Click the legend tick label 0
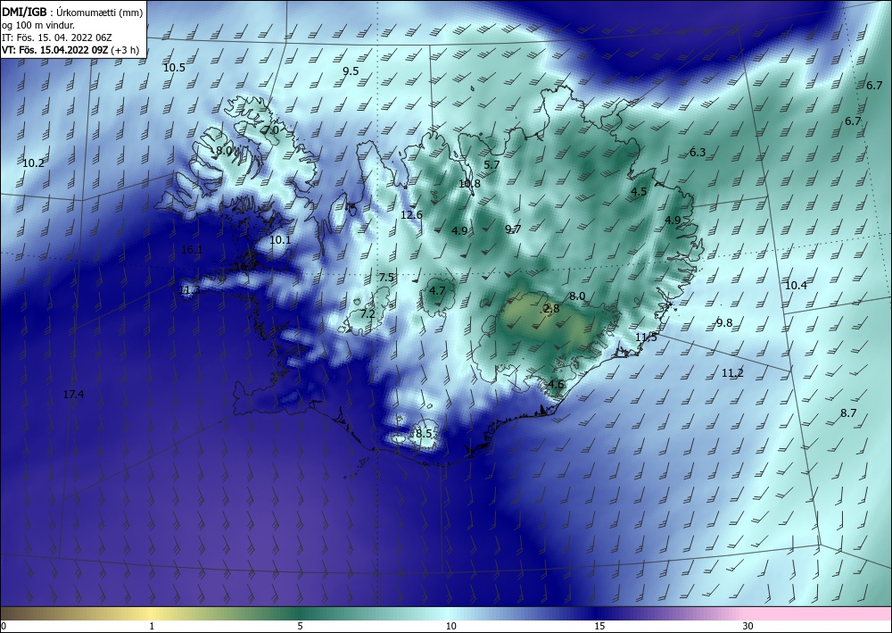Viewport: 892px width, 633px height. tap(4, 626)
